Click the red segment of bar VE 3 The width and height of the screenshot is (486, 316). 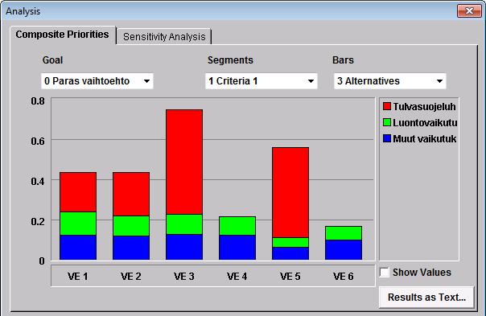pos(184,162)
